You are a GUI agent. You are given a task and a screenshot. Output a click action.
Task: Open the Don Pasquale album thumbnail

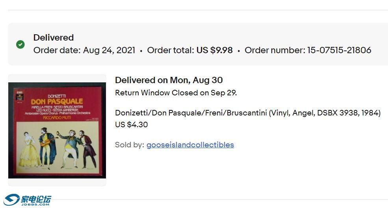click(x=57, y=130)
